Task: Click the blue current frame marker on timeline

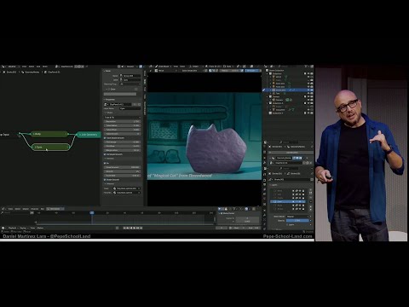Action: pos(92,212)
